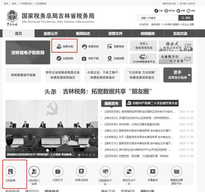Switch to the 首页 navigation tab
The height and width of the screenshot is (192, 205).
click(x=18, y=33)
